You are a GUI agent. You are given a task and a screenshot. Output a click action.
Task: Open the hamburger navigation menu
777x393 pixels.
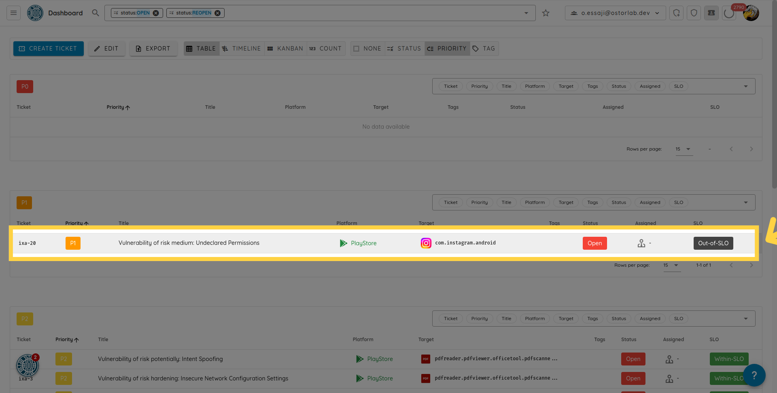pos(13,13)
